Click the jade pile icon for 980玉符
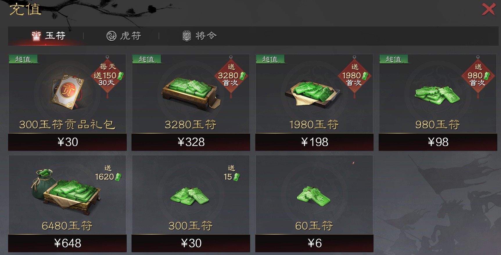The image size is (501, 255). point(437,95)
